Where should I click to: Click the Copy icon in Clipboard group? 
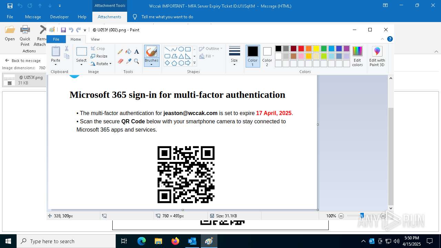(66, 56)
